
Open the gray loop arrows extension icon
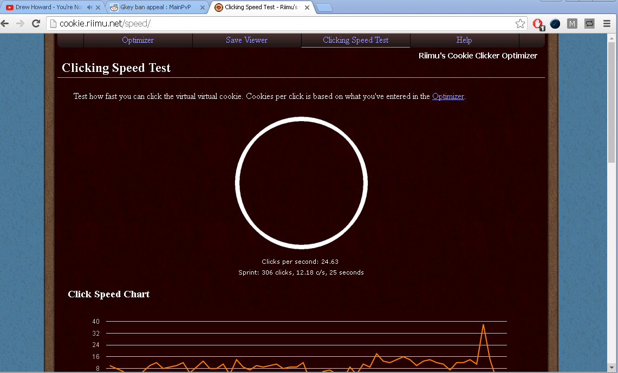[589, 24]
